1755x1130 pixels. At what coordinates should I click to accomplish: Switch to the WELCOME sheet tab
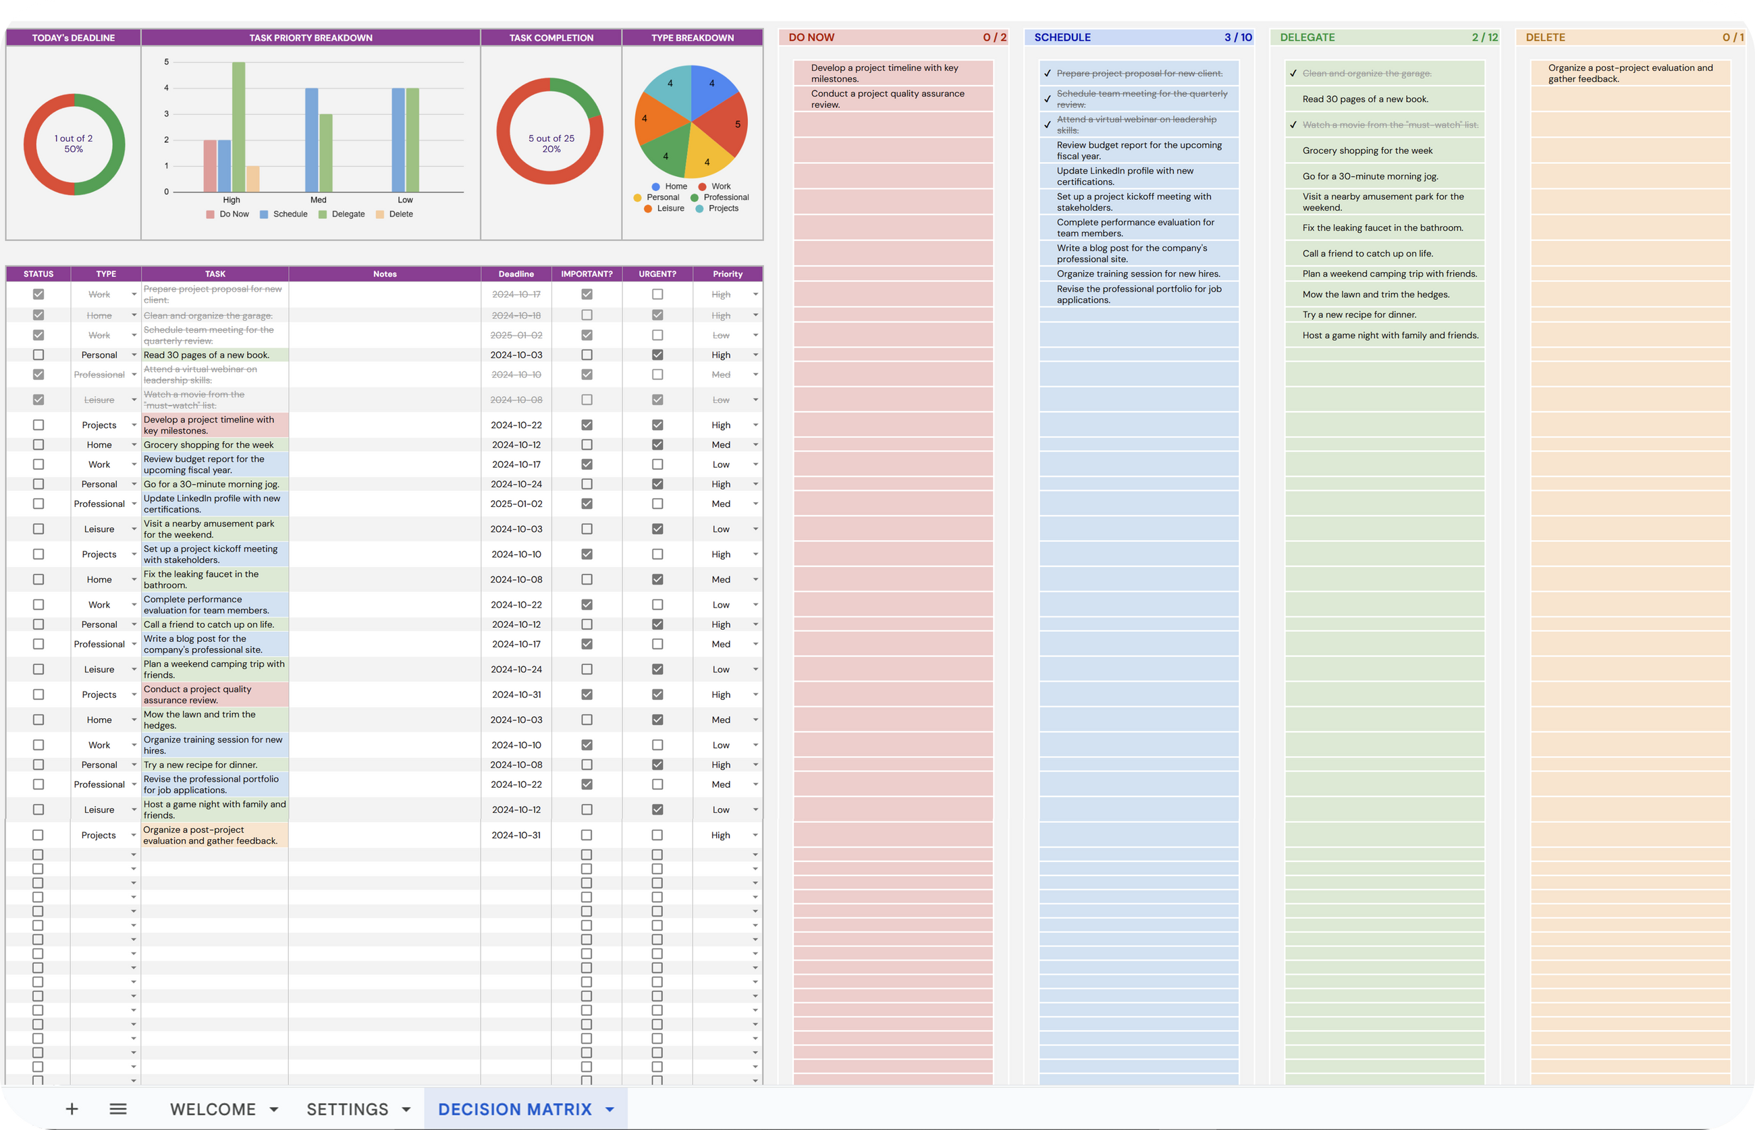213,1108
